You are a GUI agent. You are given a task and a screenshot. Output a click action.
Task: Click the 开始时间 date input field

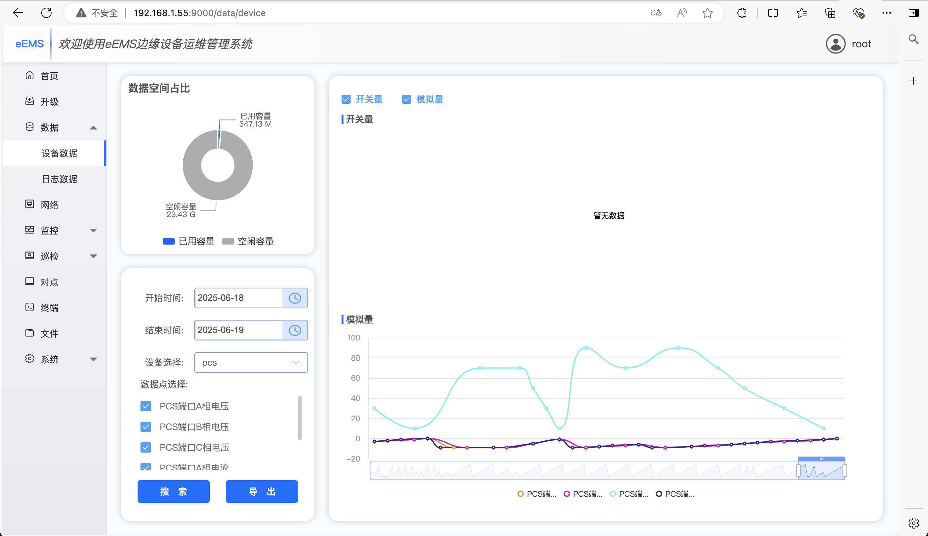[238, 298]
